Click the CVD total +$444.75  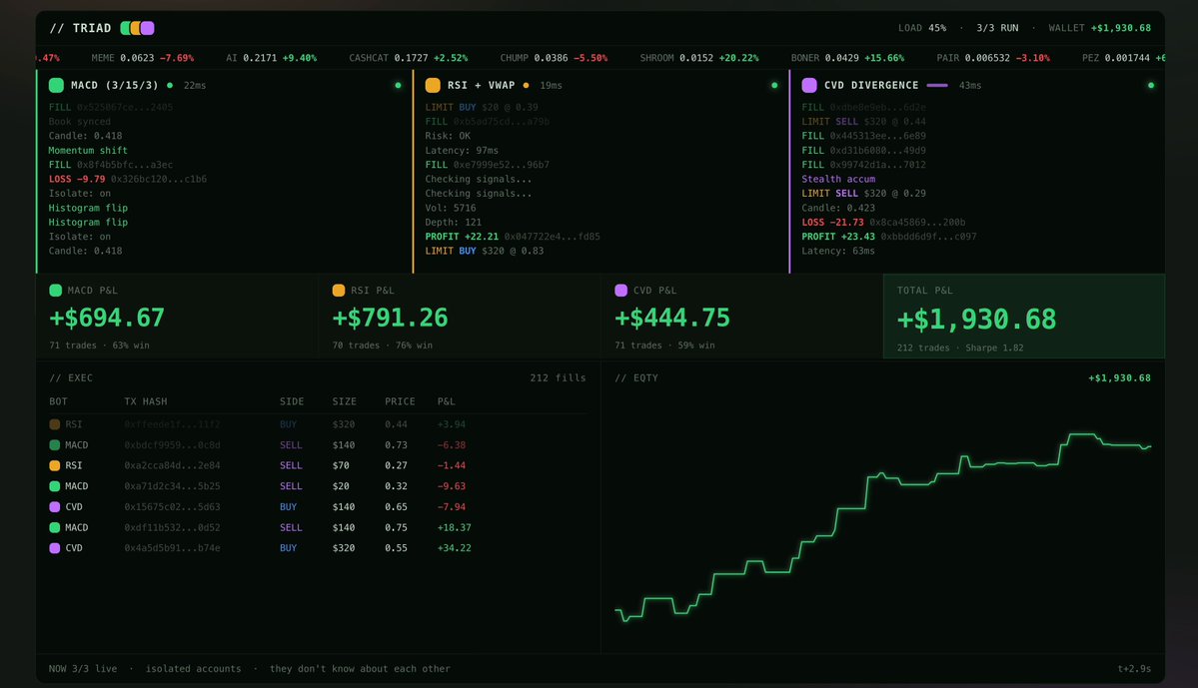(673, 318)
